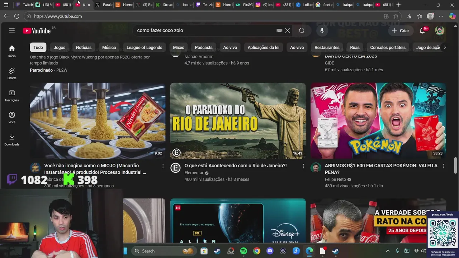This screenshot has width=459, height=258.
Task: Go to YouTube home via logo
Action: point(37,31)
